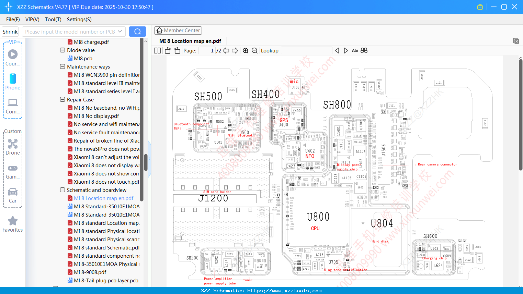523x294 pixels.
Task: Switch to the MI 8 Location map tab
Action: point(190,41)
